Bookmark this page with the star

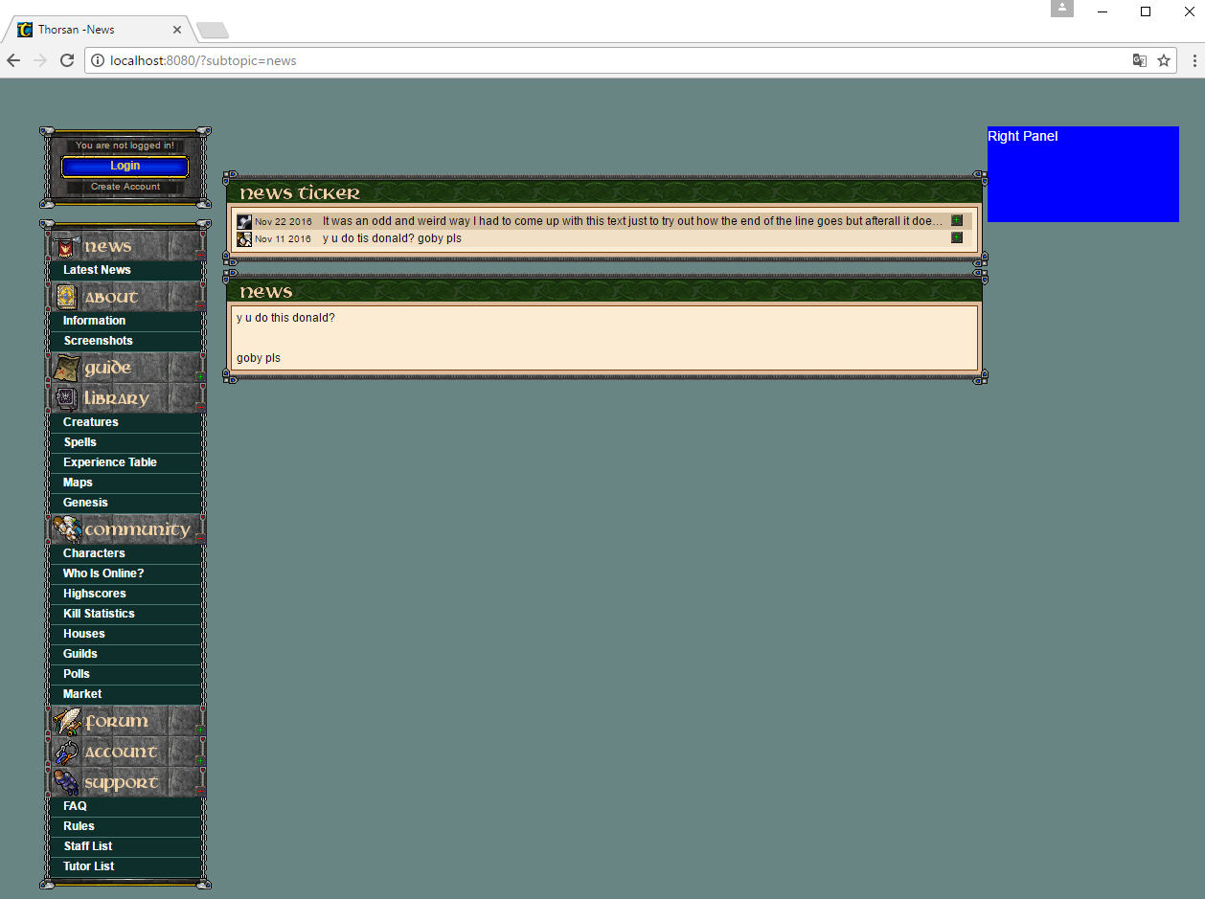click(x=1164, y=60)
